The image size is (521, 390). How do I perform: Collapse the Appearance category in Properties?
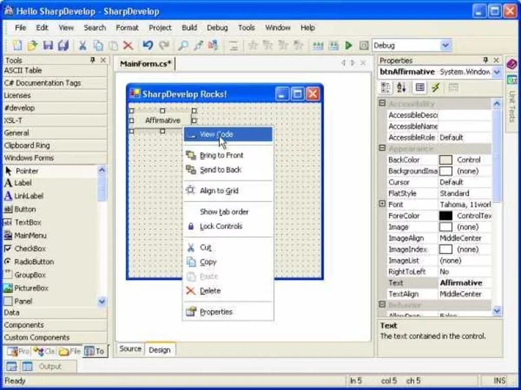coord(382,148)
